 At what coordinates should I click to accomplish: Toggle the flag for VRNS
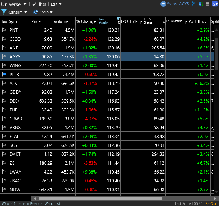4,127
